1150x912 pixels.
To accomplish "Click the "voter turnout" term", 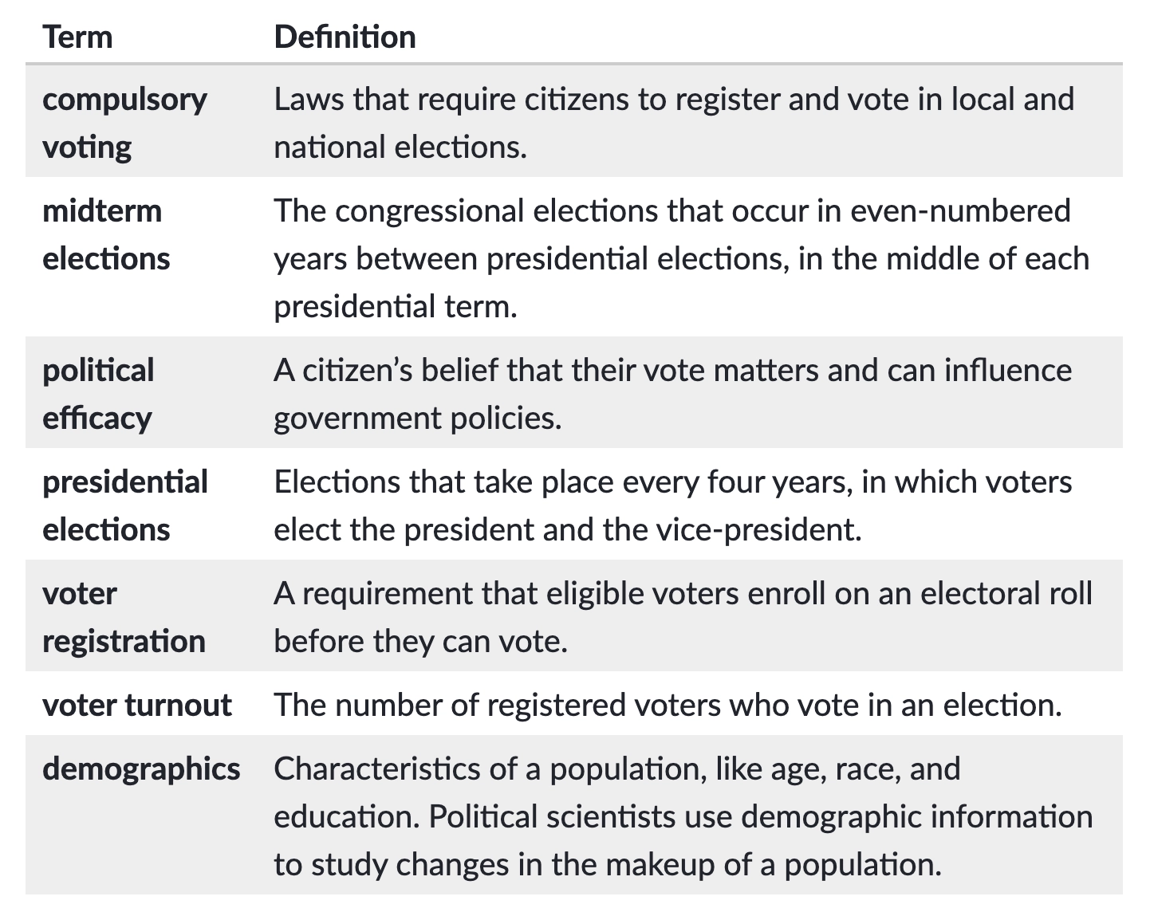I will tap(137, 705).
